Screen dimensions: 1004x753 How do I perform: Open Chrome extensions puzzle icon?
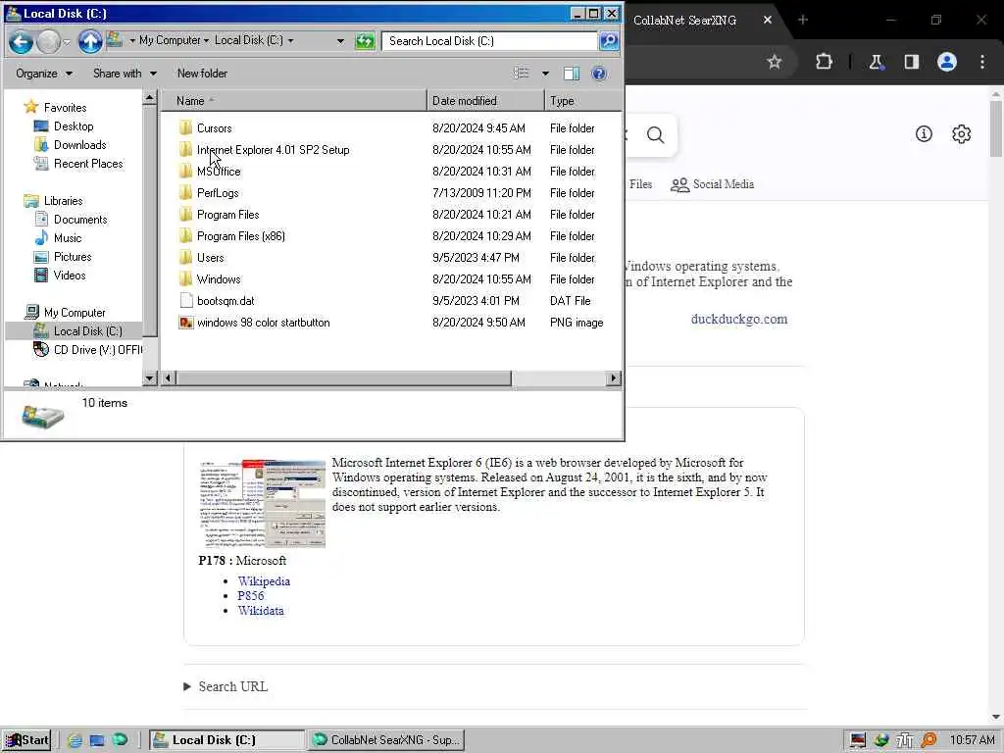pyautogui.click(x=824, y=62)
